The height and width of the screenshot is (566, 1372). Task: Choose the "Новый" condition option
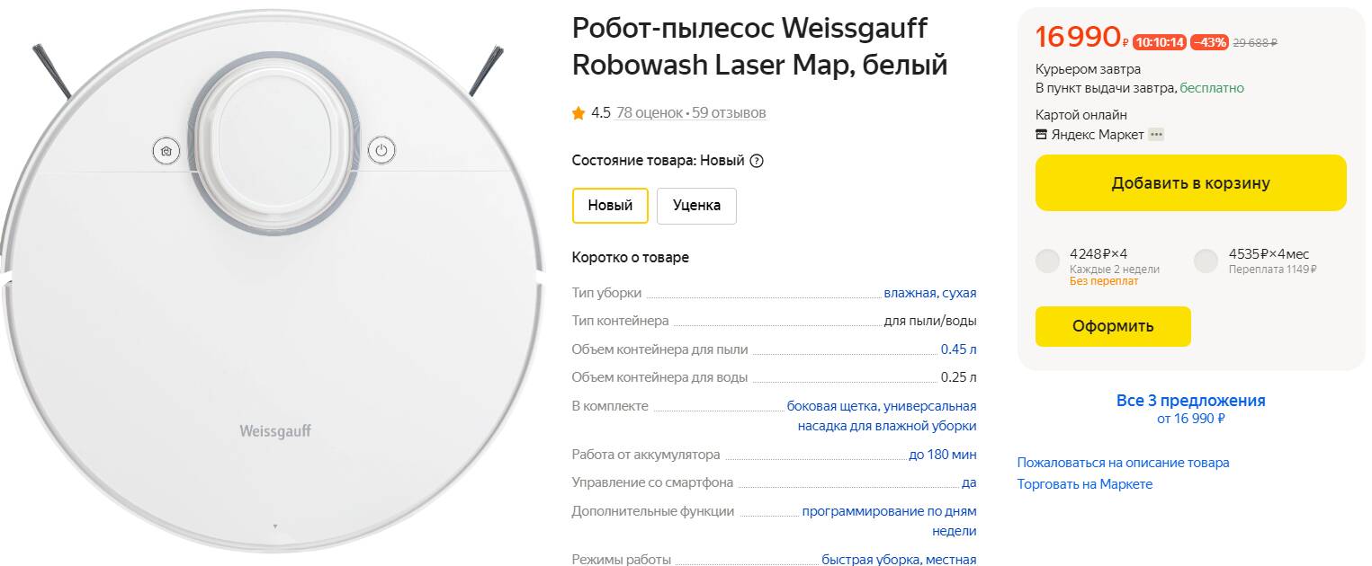(610, 206)
